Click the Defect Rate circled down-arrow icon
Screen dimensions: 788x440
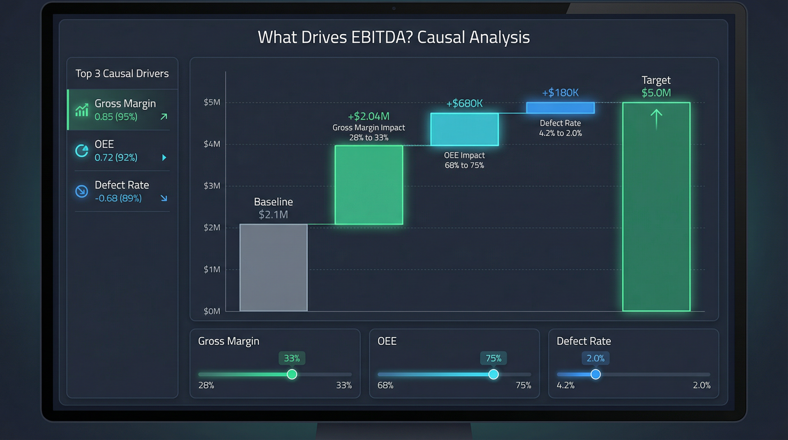coord(81,191)
